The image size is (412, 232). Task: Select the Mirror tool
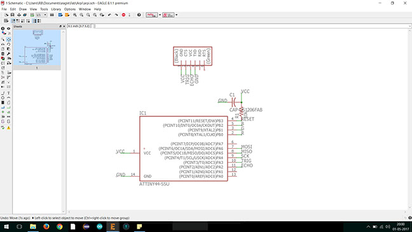pos(3,44)
